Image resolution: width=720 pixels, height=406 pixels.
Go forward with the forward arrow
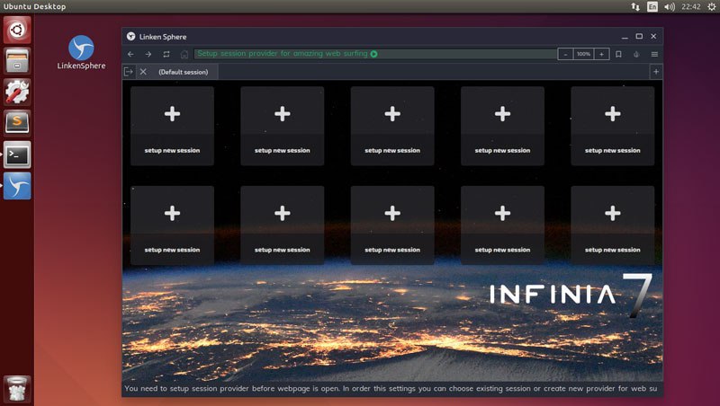pyautogui.click(x=148, y=54)
